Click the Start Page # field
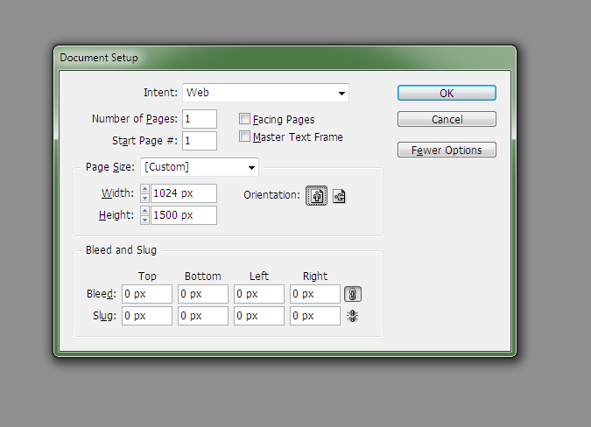This screenshot has width=591, height=427. [200, 141]
